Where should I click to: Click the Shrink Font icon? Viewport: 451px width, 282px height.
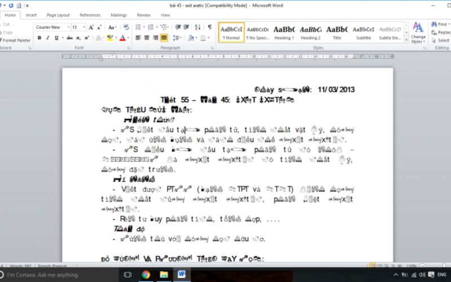tap(99, 27)
